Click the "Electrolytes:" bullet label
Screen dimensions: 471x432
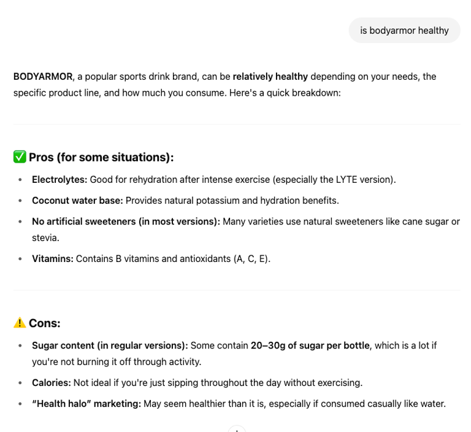60,180
